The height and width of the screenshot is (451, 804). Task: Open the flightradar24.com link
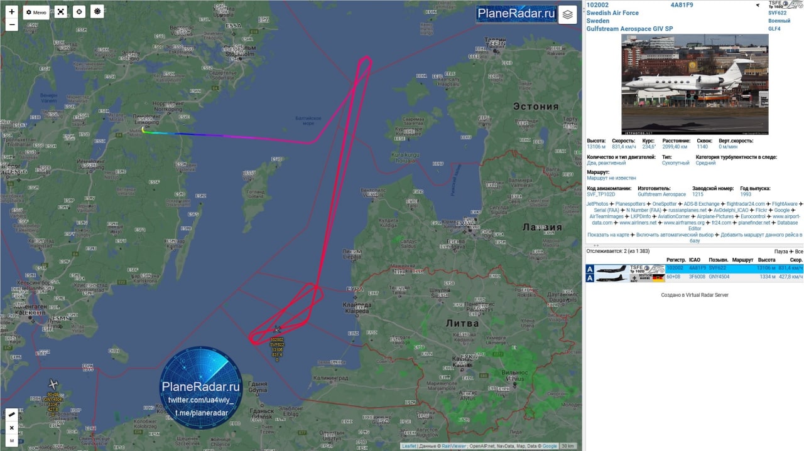pos(746,204)
